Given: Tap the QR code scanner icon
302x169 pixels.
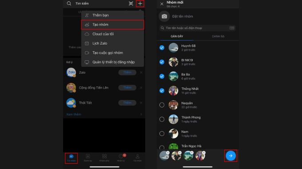Looking at the screenshot, I should 131,4.
